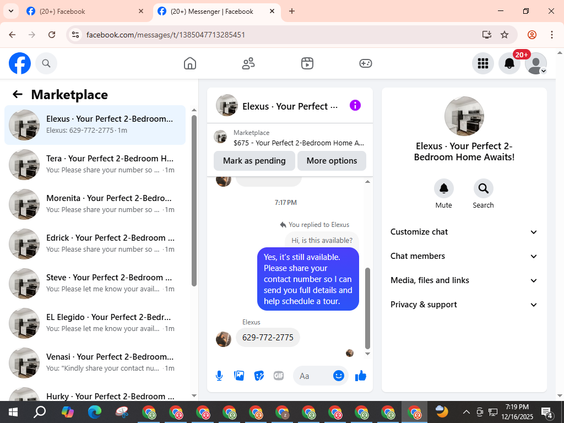Expand Media, files and links section

click(x=464, y=280)
